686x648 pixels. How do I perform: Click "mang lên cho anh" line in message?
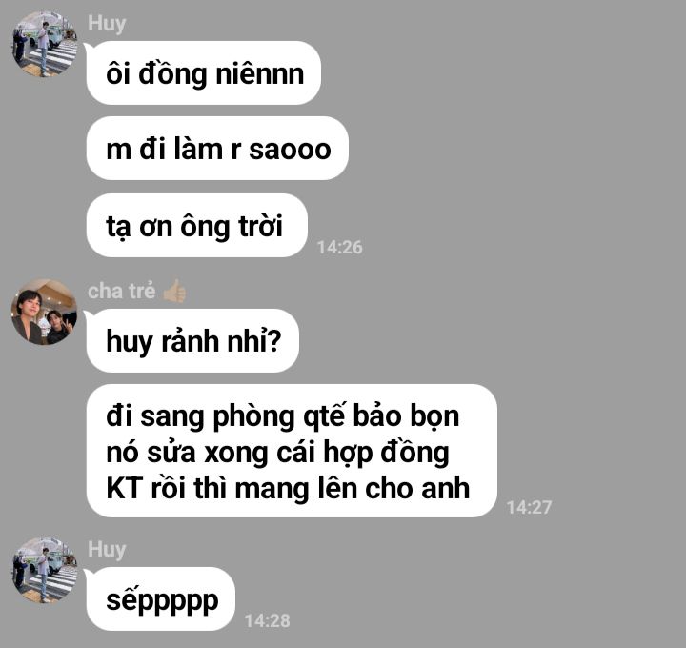353,488
